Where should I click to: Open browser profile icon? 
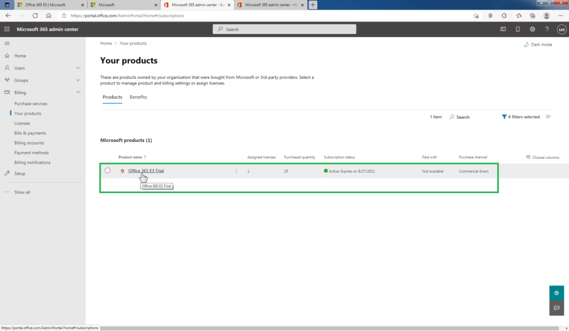click(x=547, y=16)
